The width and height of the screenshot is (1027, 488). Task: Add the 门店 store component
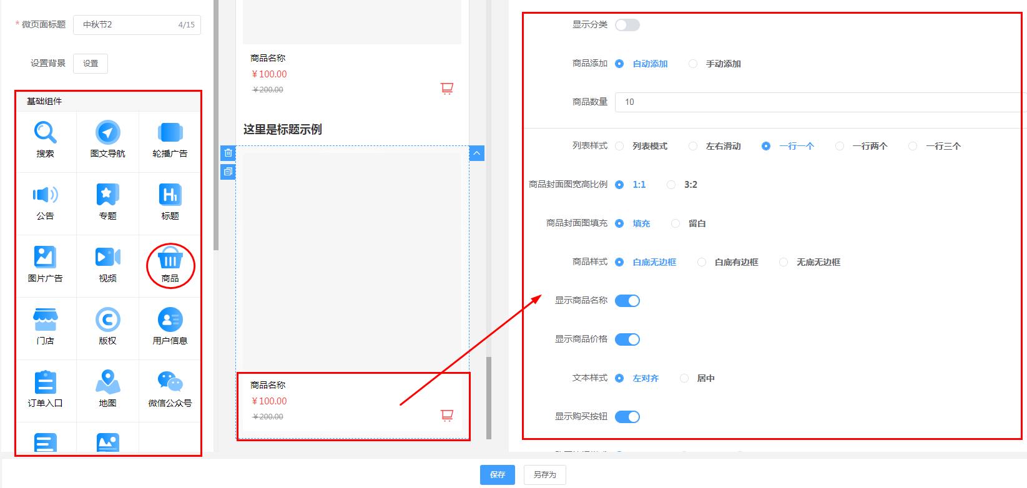pos(45,328)
